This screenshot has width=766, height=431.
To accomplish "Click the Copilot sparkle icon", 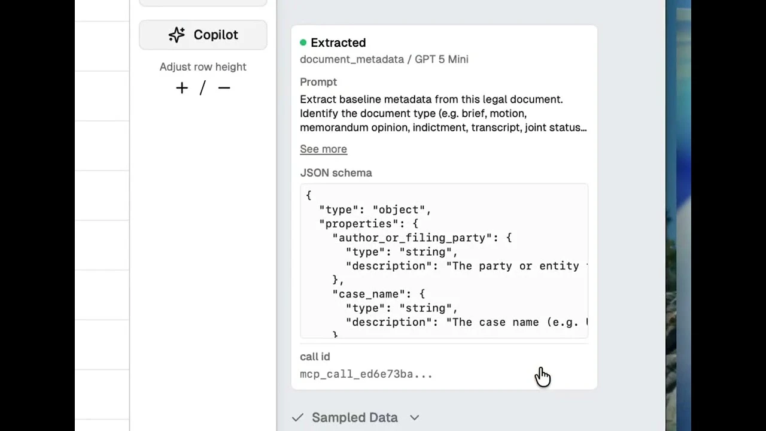I will (x=177, y=35).
